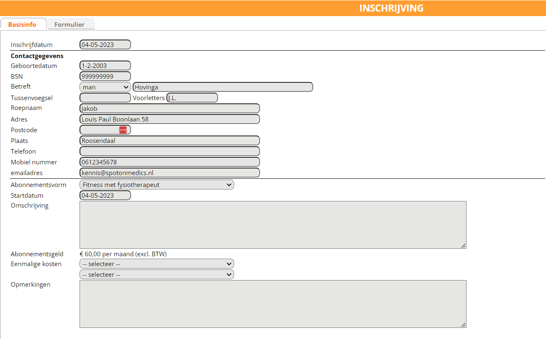Focus the empty Telefoon field
This screenshot has width=546, height=339.
169,151
